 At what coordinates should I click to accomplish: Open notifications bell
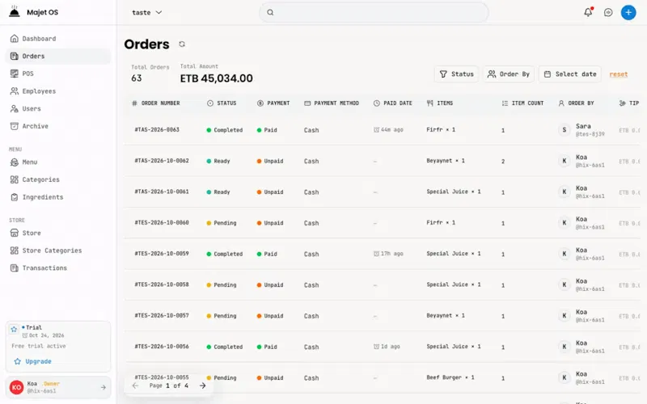coord(588,12)
